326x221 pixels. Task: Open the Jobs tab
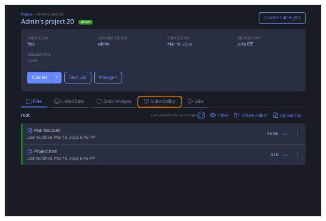pyautogui.click(x=196, y=101)
